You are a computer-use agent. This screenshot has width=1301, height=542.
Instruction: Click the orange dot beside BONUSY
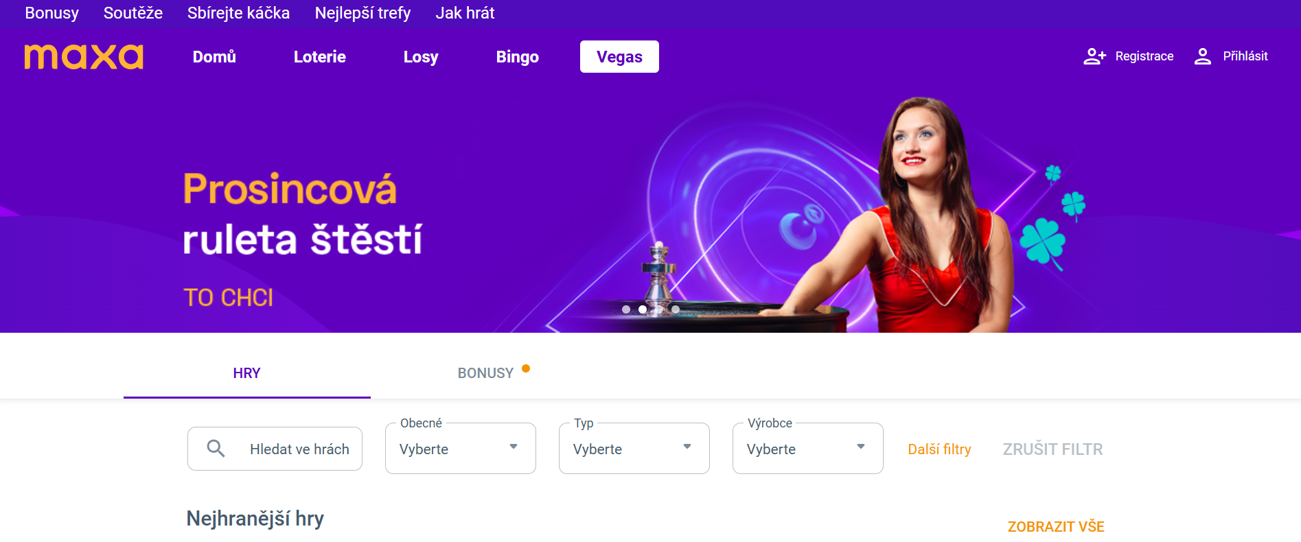[526, 368]
